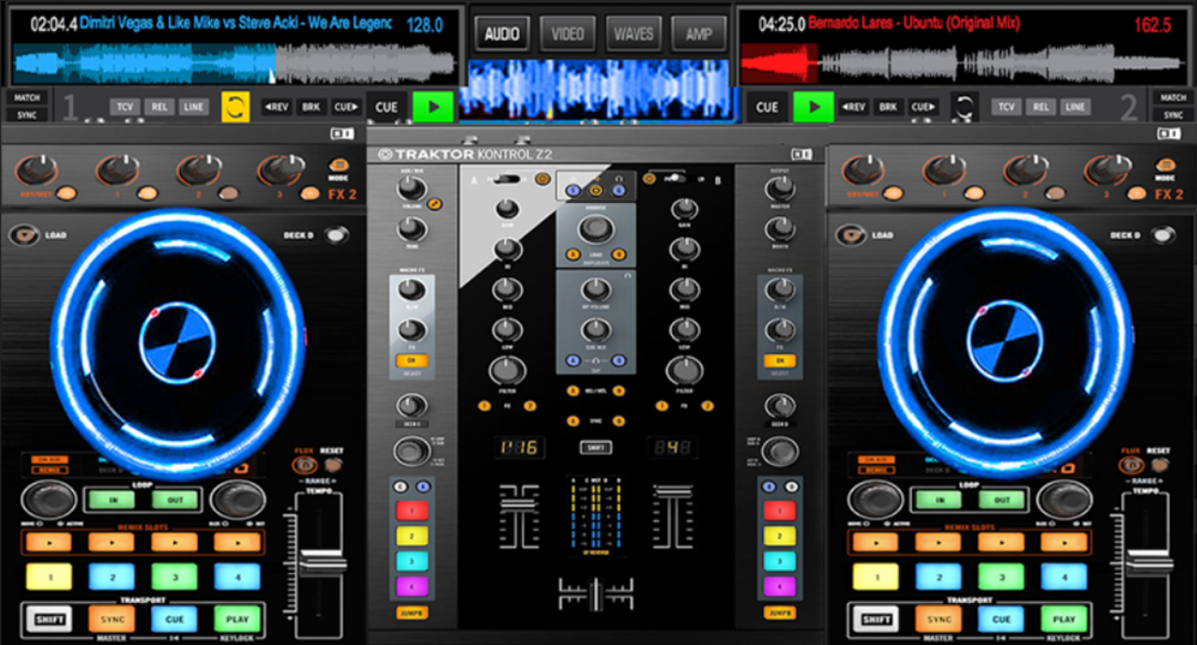Click the left deck blue jog wheel
The height and width of the screenshot is (645, 1197).
pos(178,344)
